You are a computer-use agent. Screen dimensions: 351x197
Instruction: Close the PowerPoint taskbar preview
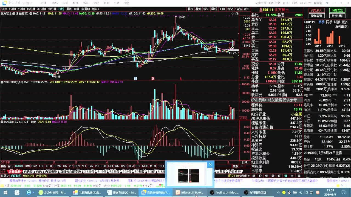pos(210,164)
